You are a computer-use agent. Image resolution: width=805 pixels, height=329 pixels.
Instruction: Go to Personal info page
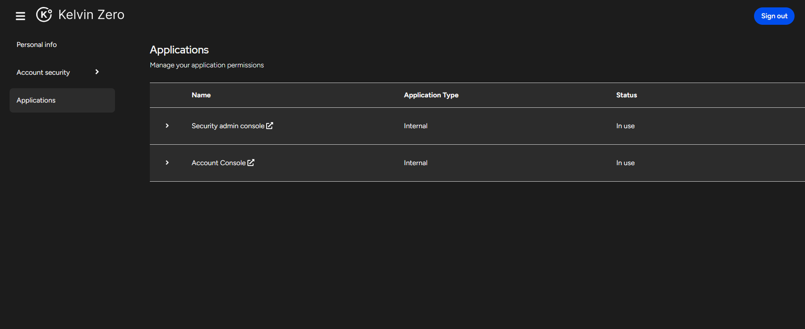click(37, 45)
